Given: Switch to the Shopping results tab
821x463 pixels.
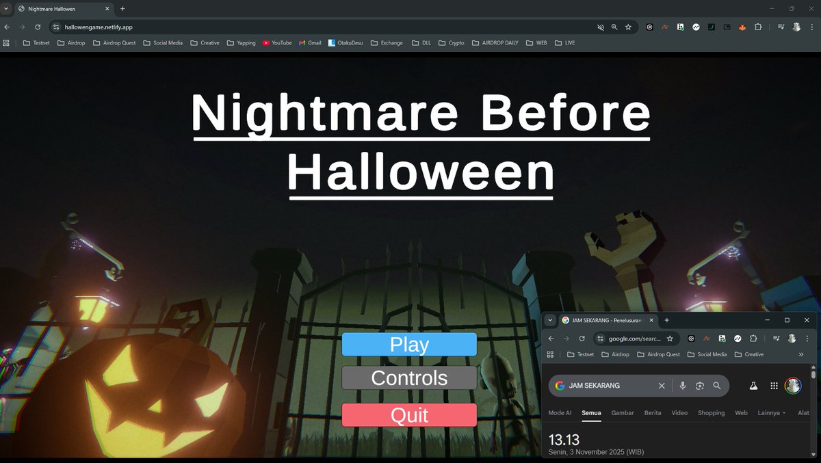Looking at the screenshot, I should pos(711,413).
